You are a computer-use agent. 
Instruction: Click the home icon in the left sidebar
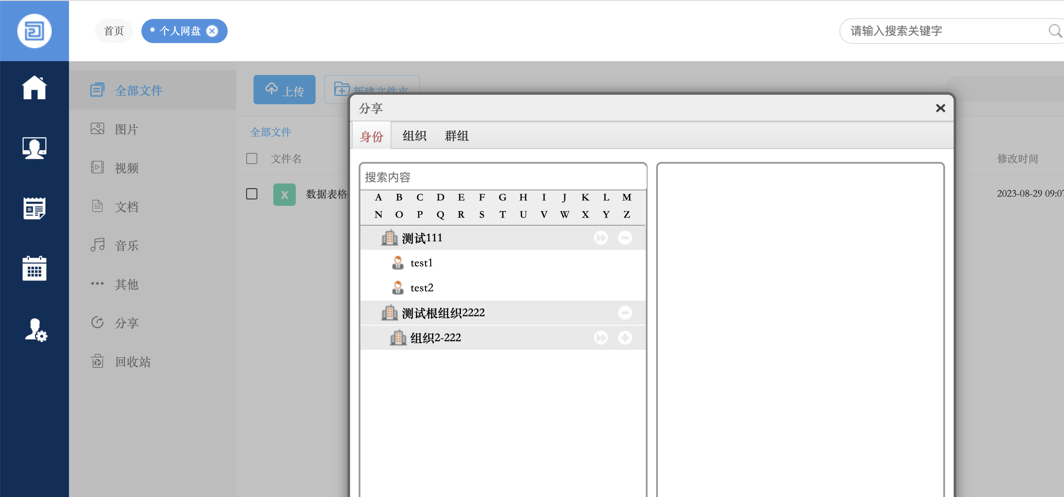pyautogui.click(x=34, y=88)
